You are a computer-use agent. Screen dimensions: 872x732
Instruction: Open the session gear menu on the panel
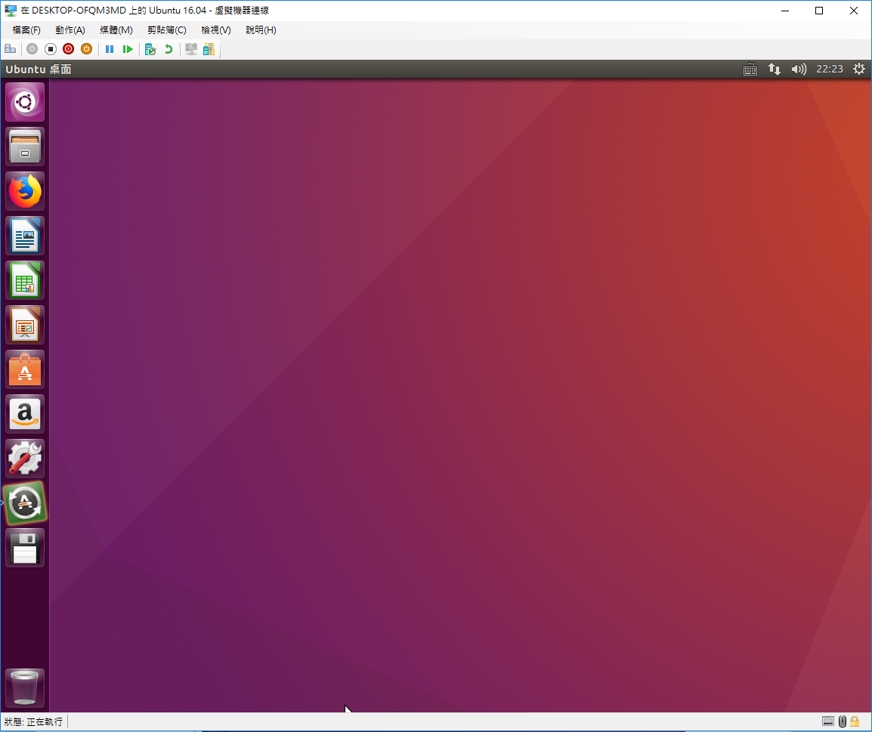click(x=858, y=69)
